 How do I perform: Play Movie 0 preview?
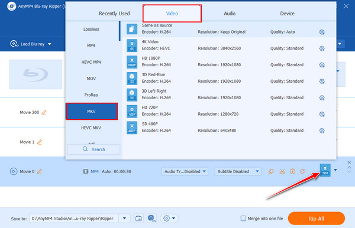pyautogui.click(x=14, y=171)
